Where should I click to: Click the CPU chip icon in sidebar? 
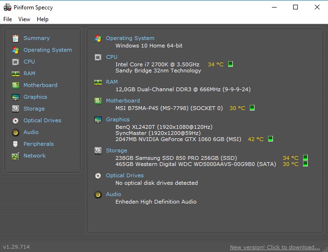(x=16, y=62)
